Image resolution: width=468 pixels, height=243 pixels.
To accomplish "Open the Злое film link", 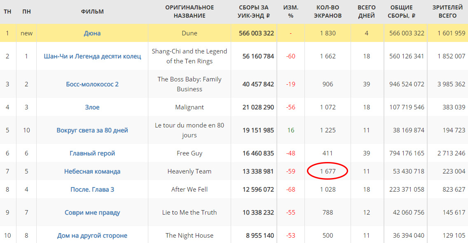I will 92,107.
